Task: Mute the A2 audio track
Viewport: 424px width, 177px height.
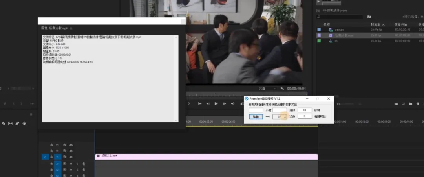Action: pyautogui.click(x=71, y=170)
